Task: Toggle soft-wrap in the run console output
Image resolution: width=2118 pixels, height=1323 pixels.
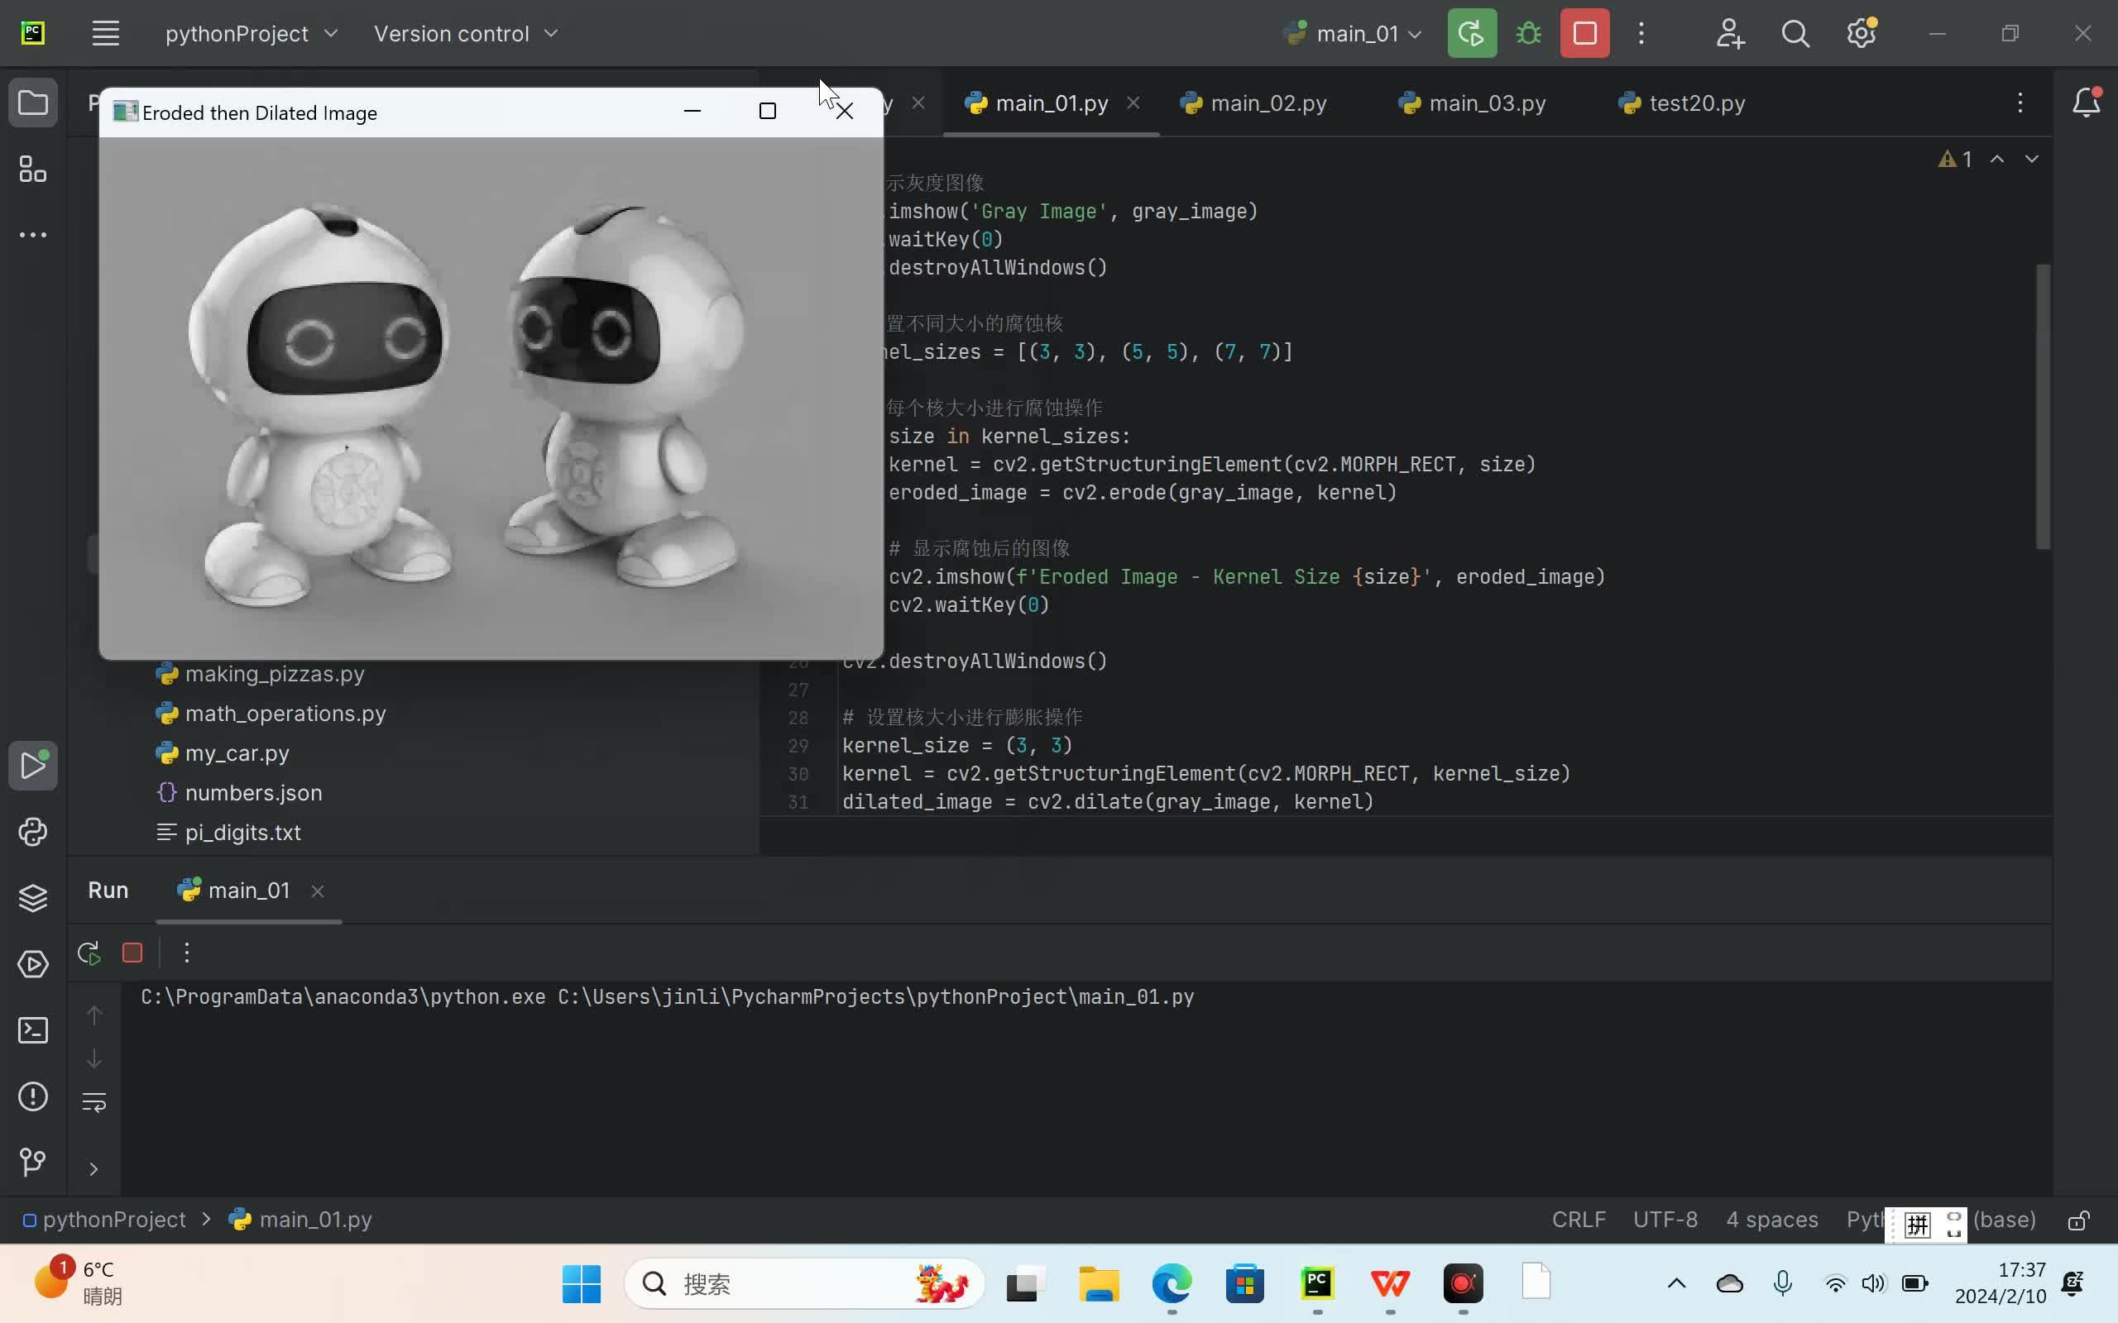Action: pos(94,1101)
